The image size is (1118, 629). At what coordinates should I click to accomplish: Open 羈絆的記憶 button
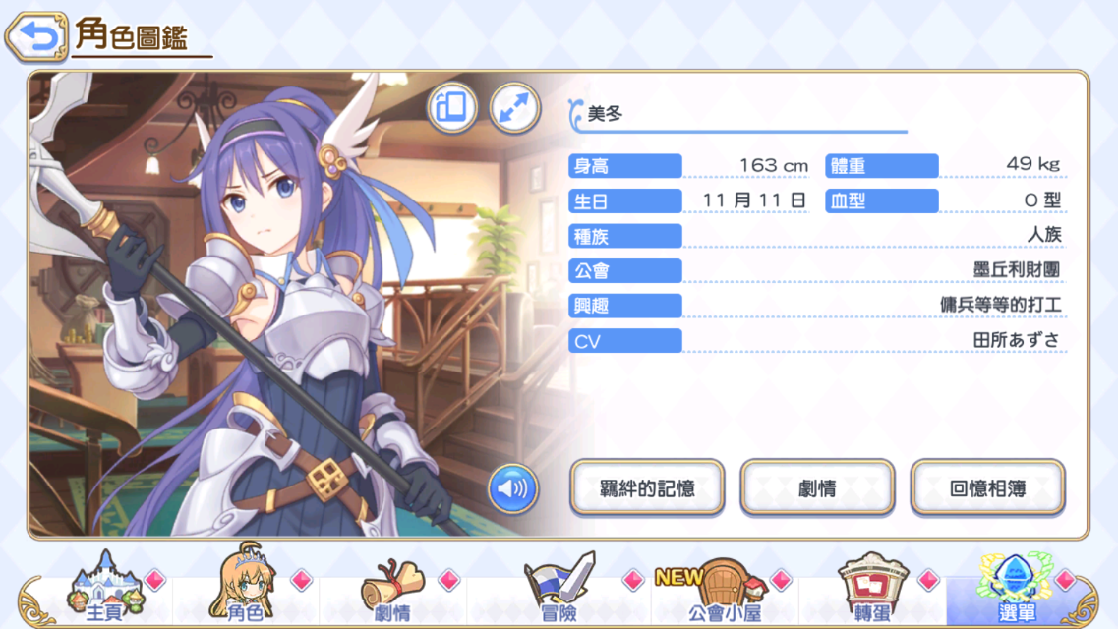(x=647, y=487)
